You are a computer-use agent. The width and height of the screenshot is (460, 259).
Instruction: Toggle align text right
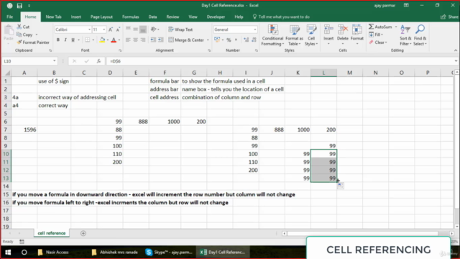tap(142, 40)
